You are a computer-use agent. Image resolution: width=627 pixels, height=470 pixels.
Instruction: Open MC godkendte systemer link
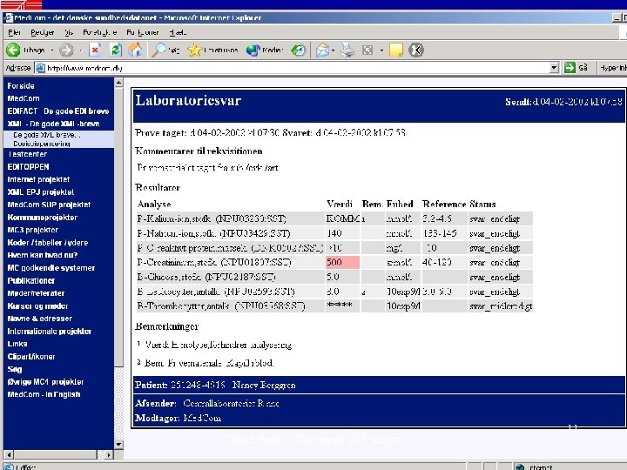click(x=51, y=268)
